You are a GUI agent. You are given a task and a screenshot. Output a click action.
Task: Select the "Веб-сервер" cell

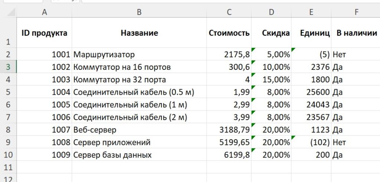click(139, 130)
